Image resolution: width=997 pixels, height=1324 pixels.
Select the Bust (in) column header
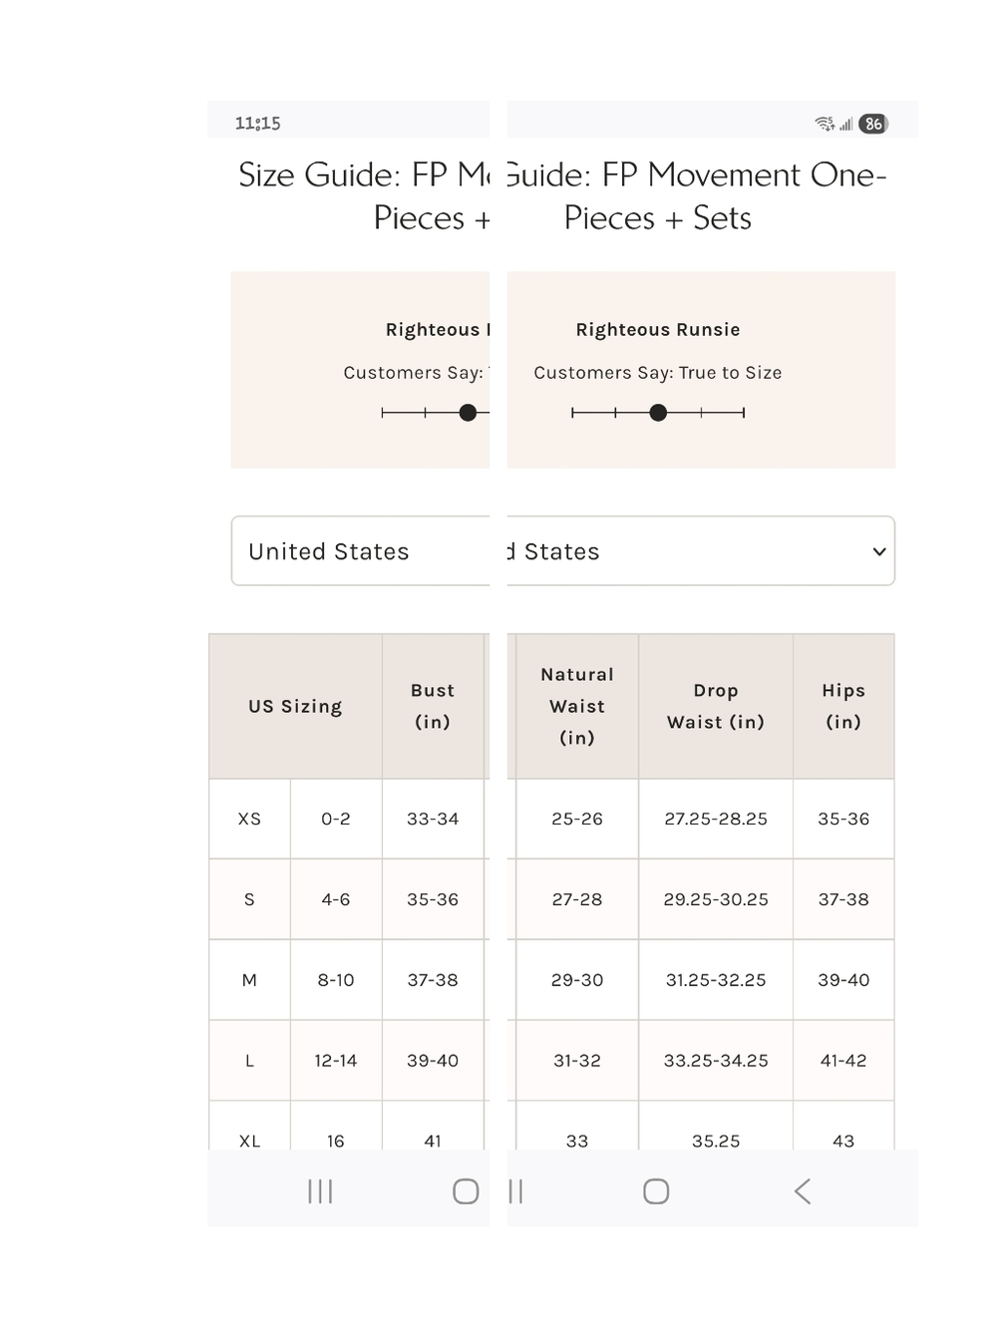coord(433,706)
